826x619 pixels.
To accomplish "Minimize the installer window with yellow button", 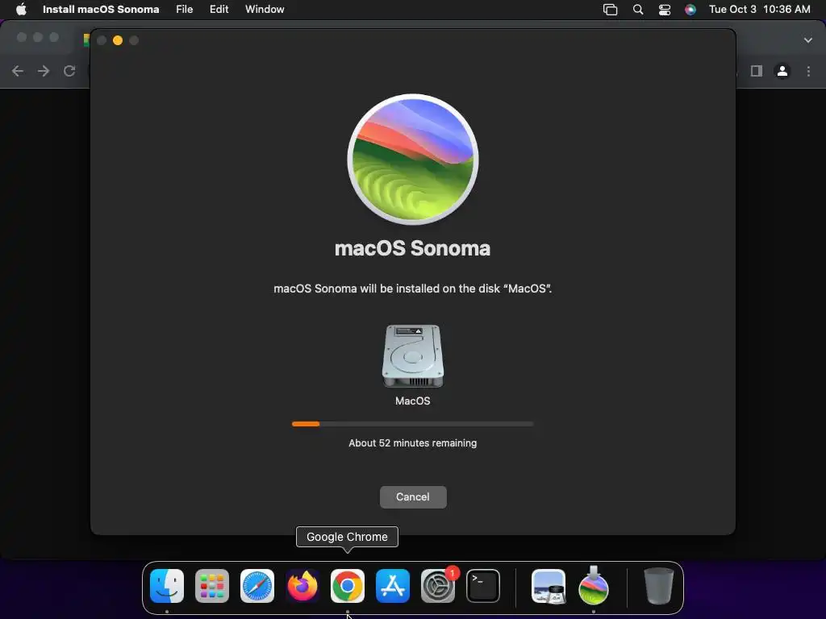I will tap(118, 40).
